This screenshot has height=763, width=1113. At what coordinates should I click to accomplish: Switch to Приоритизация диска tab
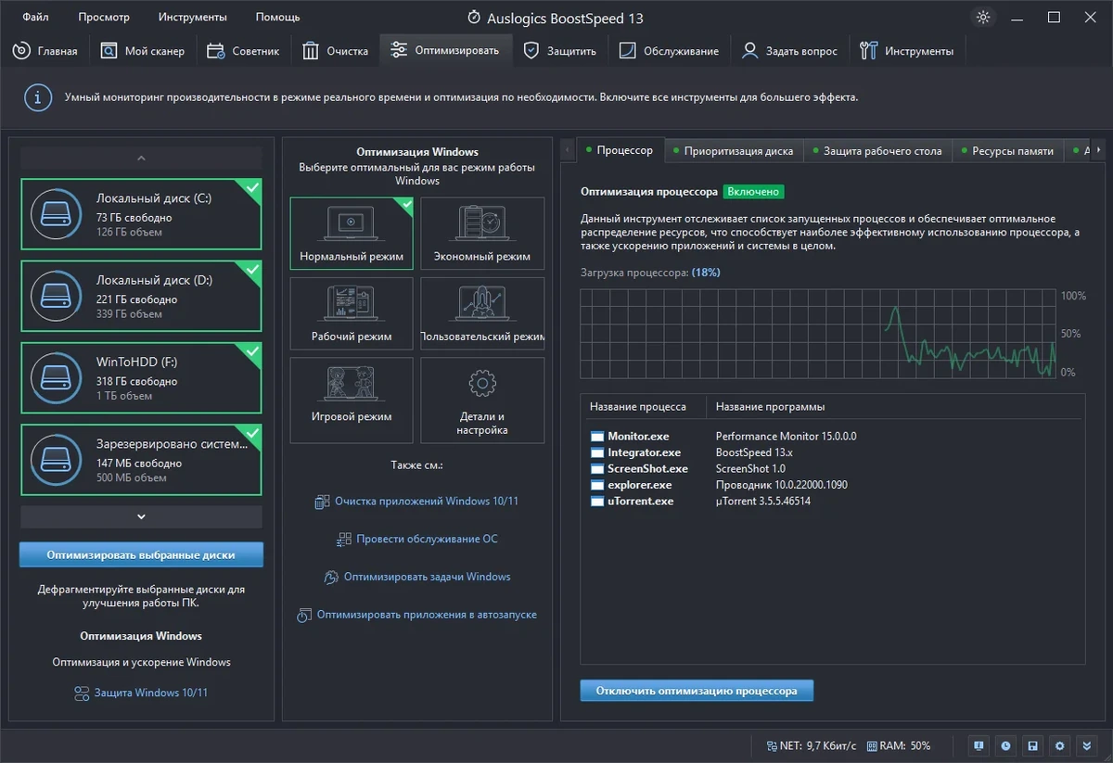734,150
